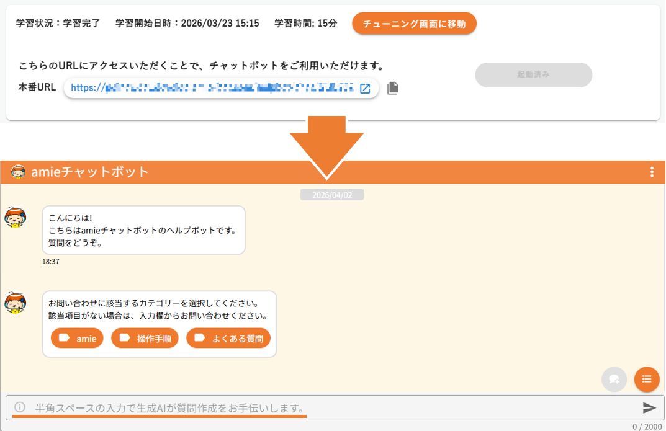Click the amie mascot logo in the header
Image resolution: width=666 pixels, height=431 pixels.
point(18,172)
